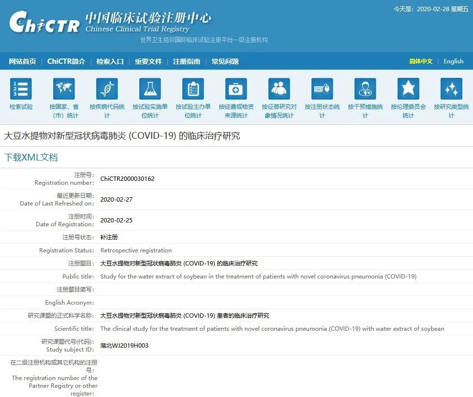Switch language to English
Screen dimensions: 473x397
point(453,61)
